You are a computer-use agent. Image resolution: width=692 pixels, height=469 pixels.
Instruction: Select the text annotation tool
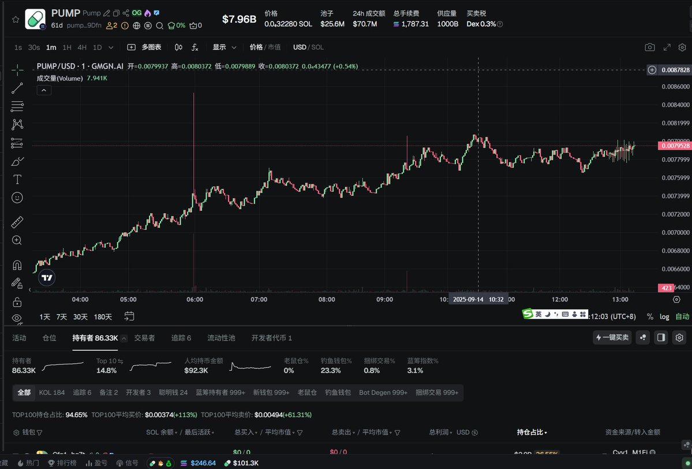17,179
